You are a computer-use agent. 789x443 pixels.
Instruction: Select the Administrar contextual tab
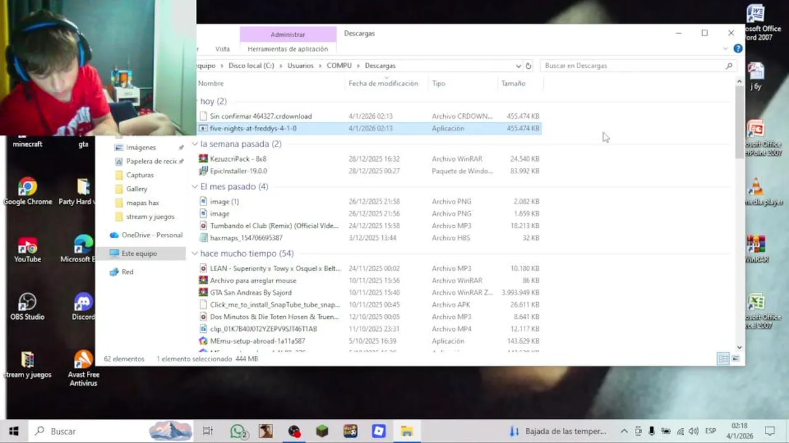click(288, 34)
